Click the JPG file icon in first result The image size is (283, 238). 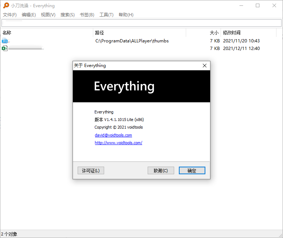5,41
